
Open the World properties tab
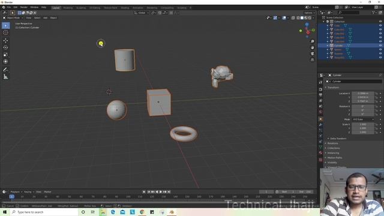pos(320,112)
